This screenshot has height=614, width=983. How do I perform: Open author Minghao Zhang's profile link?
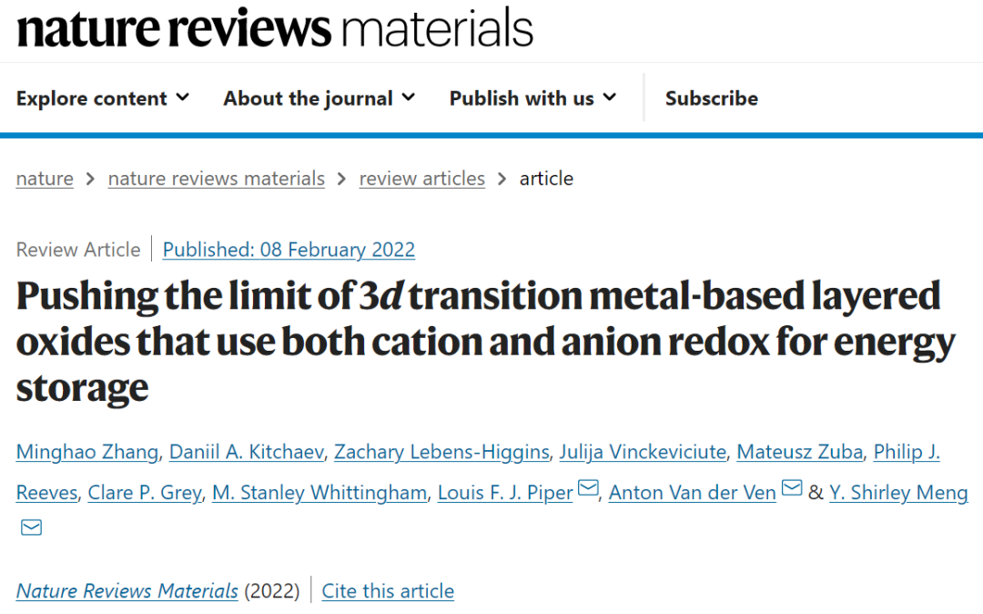pyautogui.click(x=87, y=452)
